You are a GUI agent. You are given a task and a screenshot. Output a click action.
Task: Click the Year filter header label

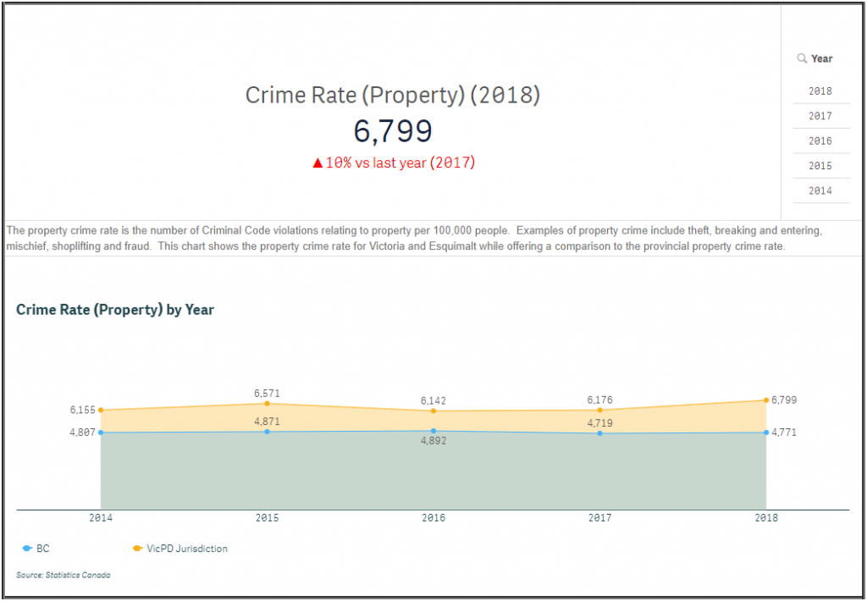pyautogui.click(x=821, y=58)
